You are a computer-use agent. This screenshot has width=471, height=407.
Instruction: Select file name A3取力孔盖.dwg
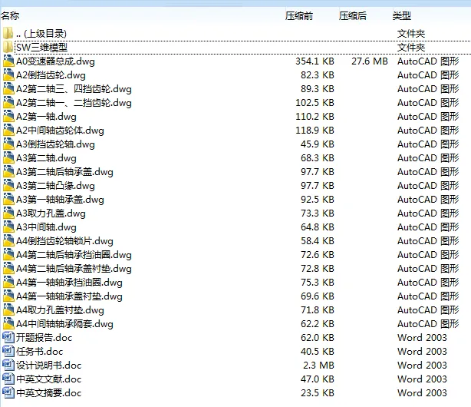point(51,213)
